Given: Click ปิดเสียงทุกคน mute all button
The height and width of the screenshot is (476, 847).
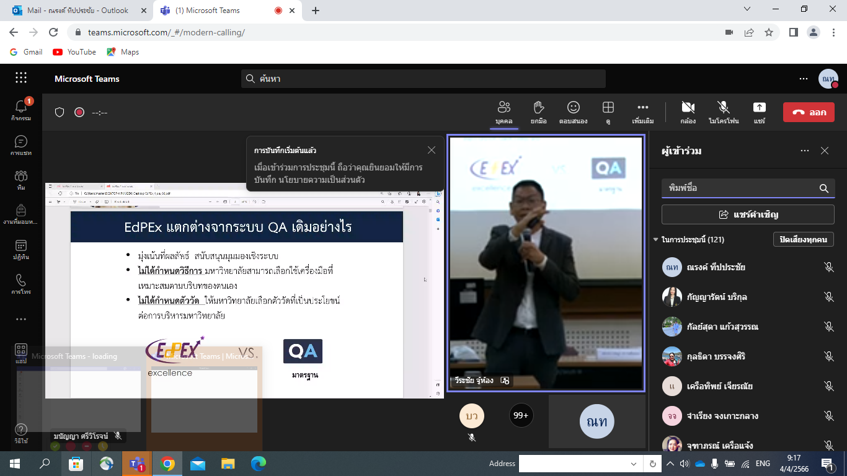Looking at the screenshot, I should pyautogui.click(x=804, y=239).
